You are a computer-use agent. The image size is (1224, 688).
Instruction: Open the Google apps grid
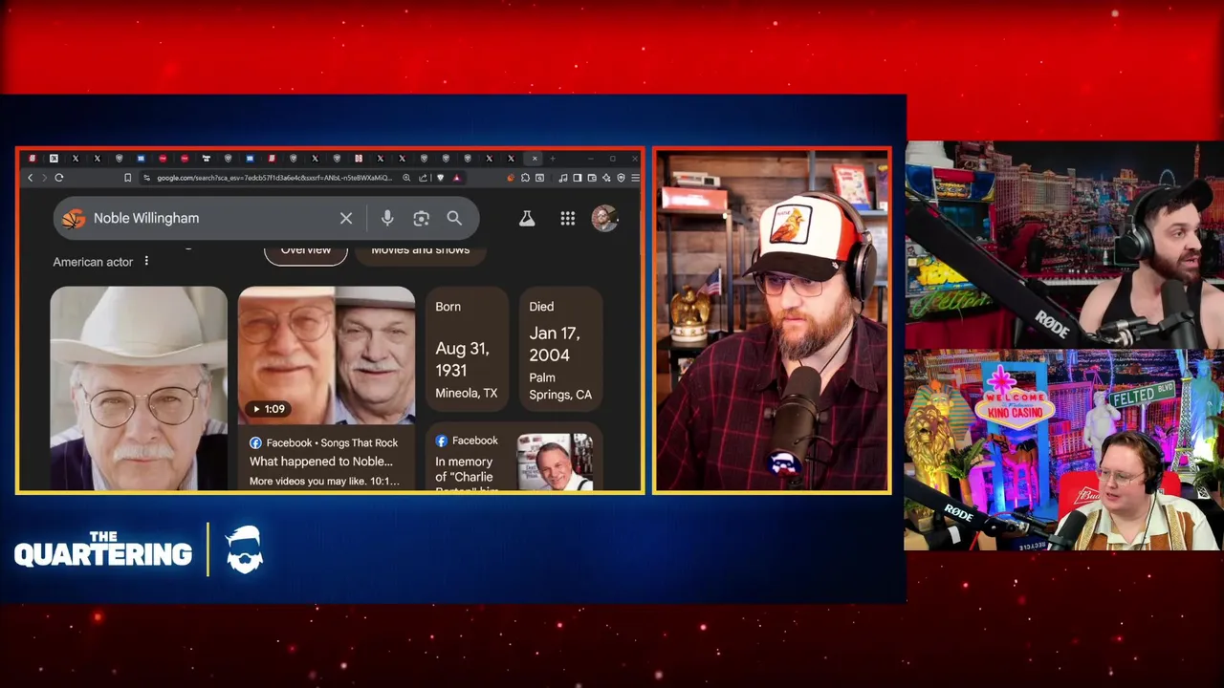tap(568, 218)
